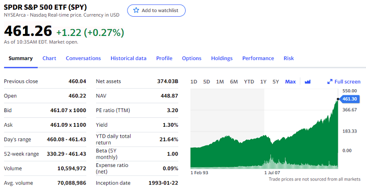Click the change value +1.22 (+0.27%)

click(90, 32)
